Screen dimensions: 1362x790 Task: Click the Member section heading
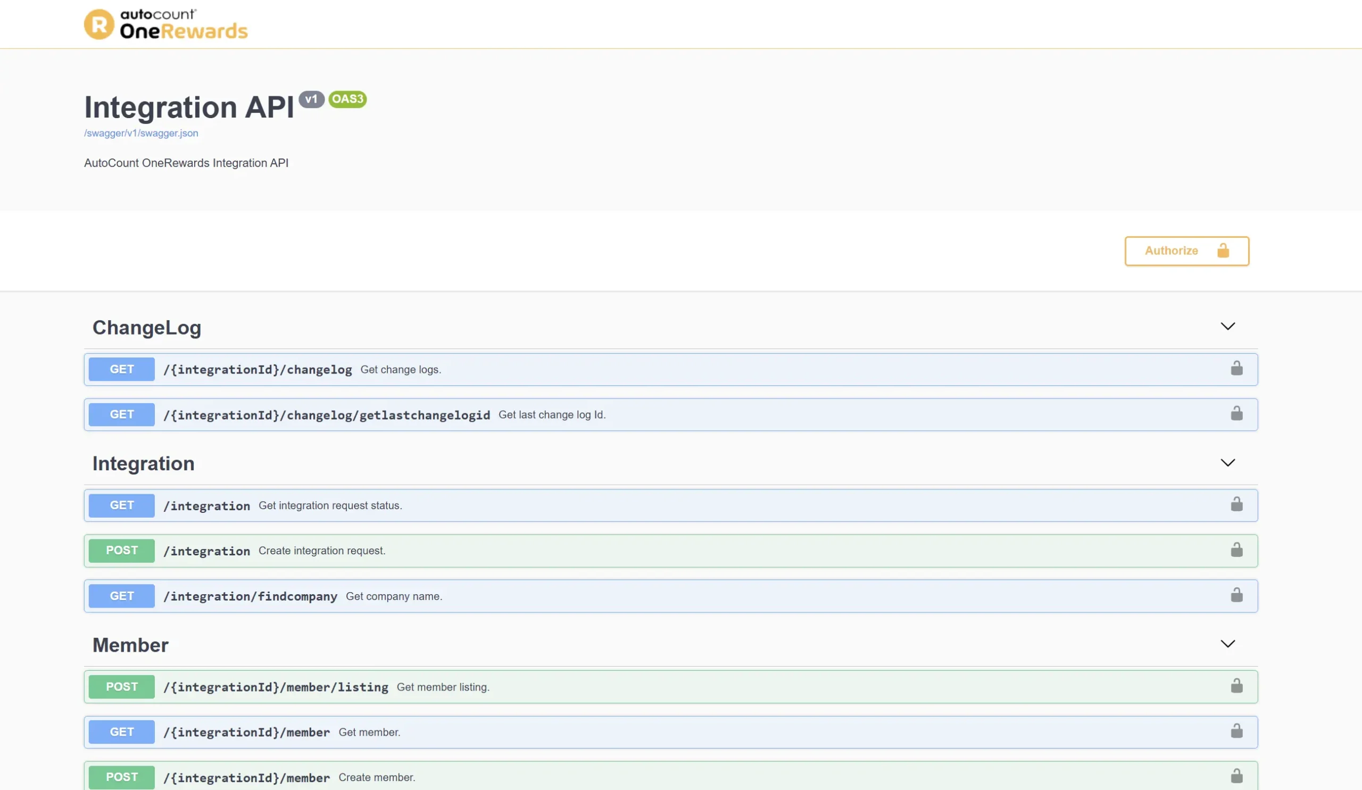click(x=130, y=645)
